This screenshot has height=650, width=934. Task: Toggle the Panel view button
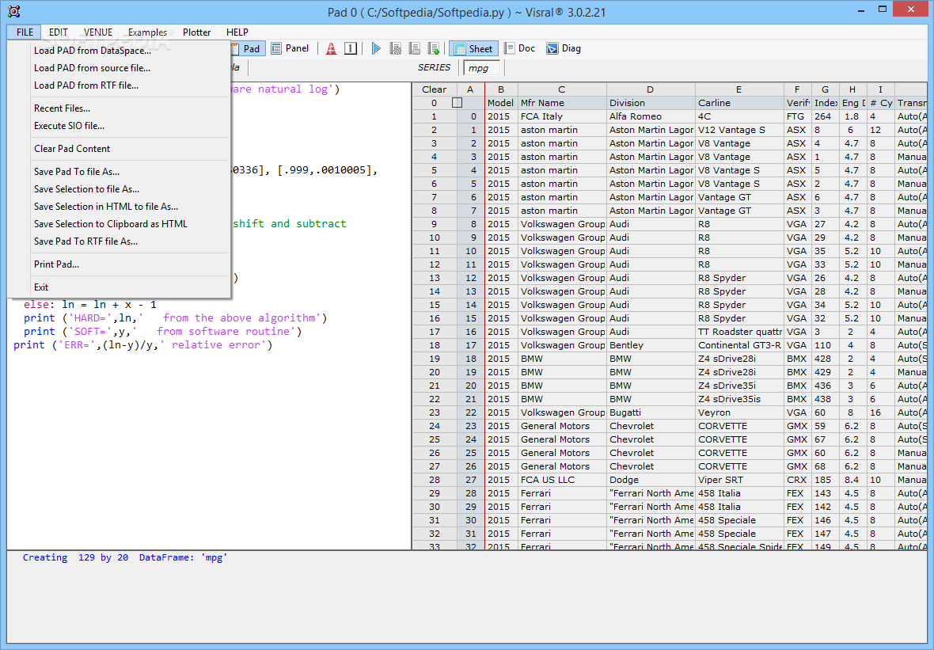pyautogui.click(x=290, y=49)
